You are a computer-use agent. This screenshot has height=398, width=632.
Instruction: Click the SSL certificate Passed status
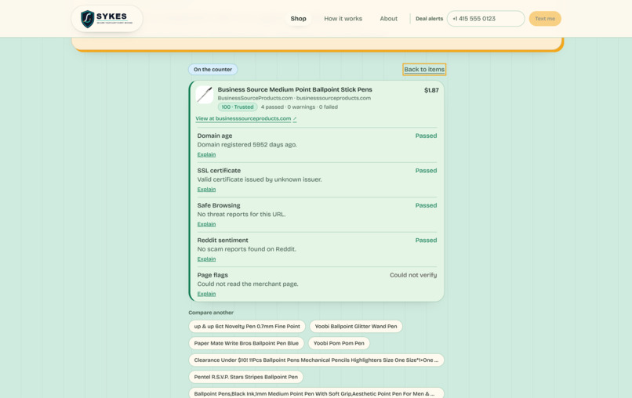(x=426, y=170)
